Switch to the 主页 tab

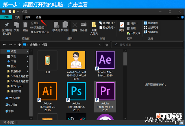click(17, 17)
